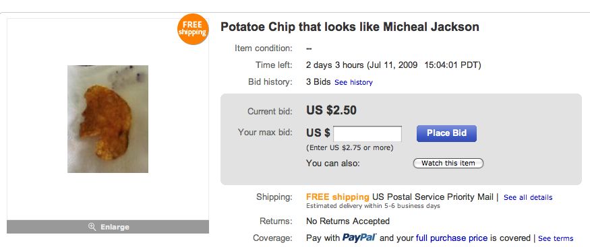Open the See terms link
Screen dimensions: 590x247
[x=556, y=238]
